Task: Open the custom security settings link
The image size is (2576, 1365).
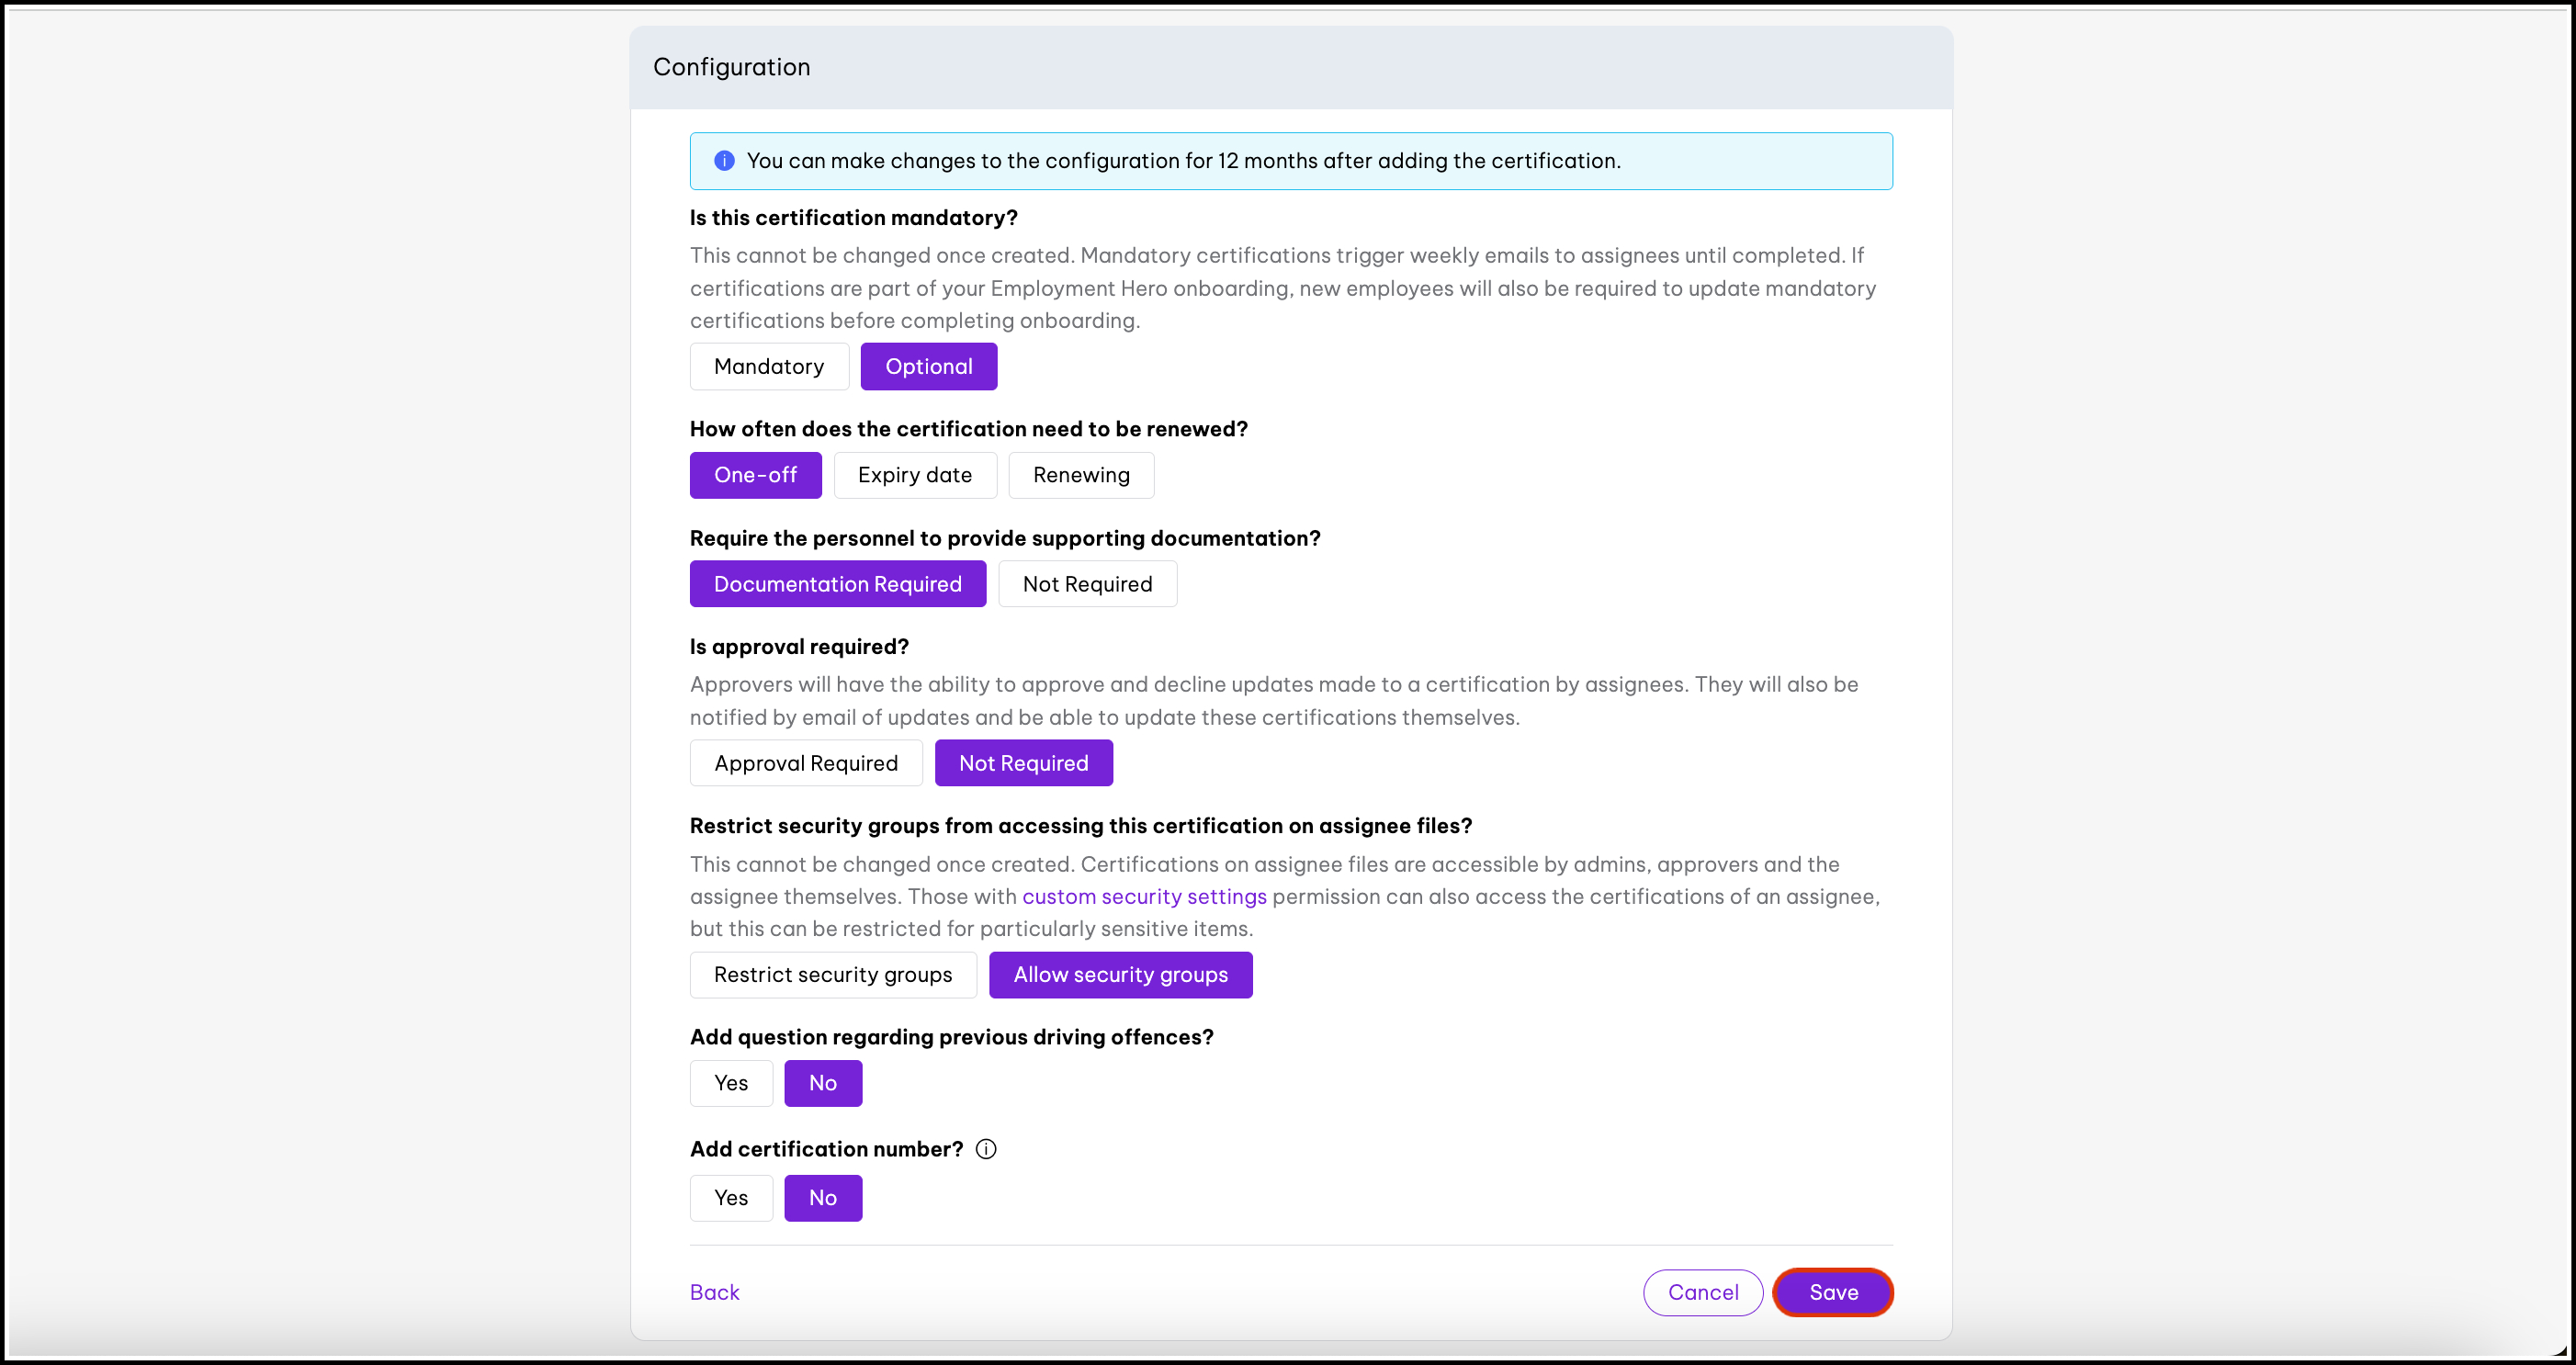Action: 1144,897
